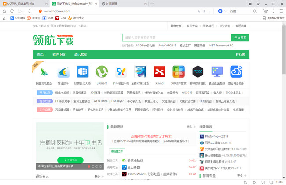Open the 豌豆荚电脑版 icon
The height and width of the screenshot is (185, 286).
click(44, 72)
